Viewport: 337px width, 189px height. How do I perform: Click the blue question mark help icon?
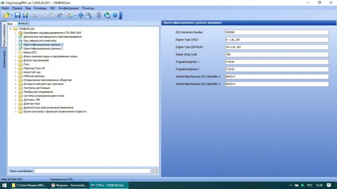pyautogui.click(x=115, y=15)
